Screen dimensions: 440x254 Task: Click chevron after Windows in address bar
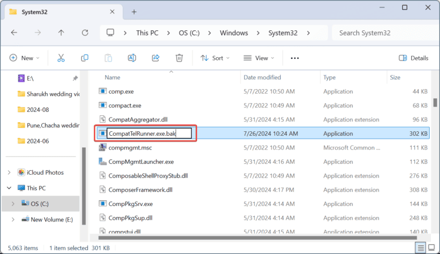[258, 33]
